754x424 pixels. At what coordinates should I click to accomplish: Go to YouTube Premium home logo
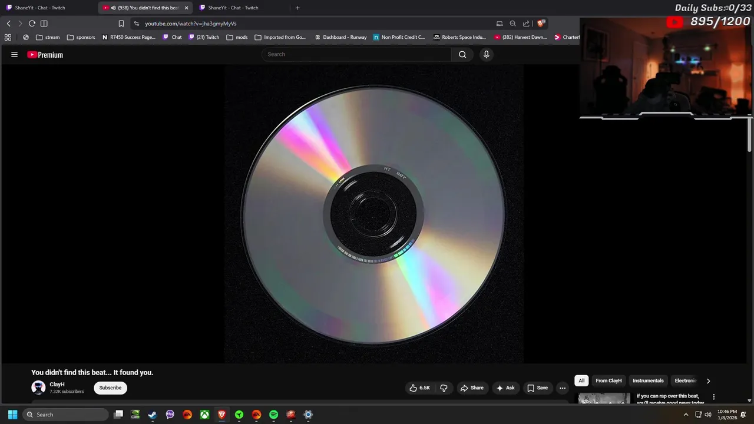(45, 55)
